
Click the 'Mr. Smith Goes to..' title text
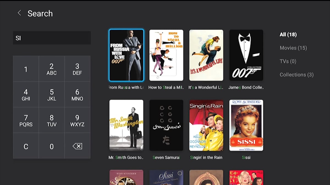[126, 158]
